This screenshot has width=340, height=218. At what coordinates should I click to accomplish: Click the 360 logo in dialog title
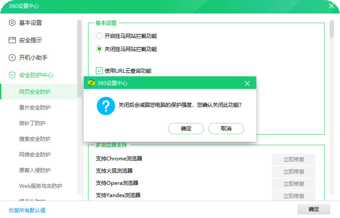(x=92, y=83)
